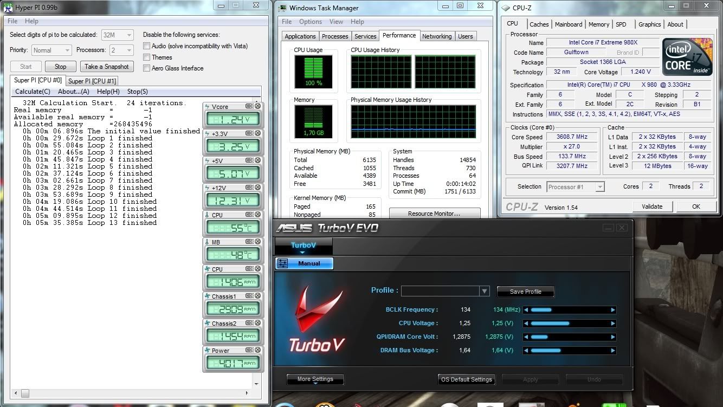Image resolution: width=723 pixels, height=407 pixels.
Task: Close the Power fan widget
Action: tap(257, 350)
